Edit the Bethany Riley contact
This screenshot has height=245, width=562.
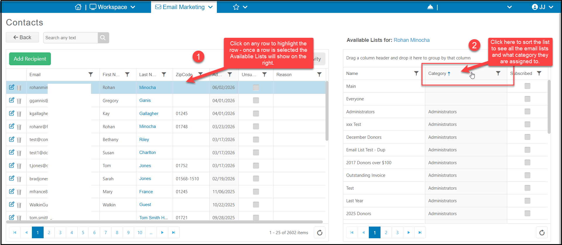pyautogui.click(x=12, y=139)
